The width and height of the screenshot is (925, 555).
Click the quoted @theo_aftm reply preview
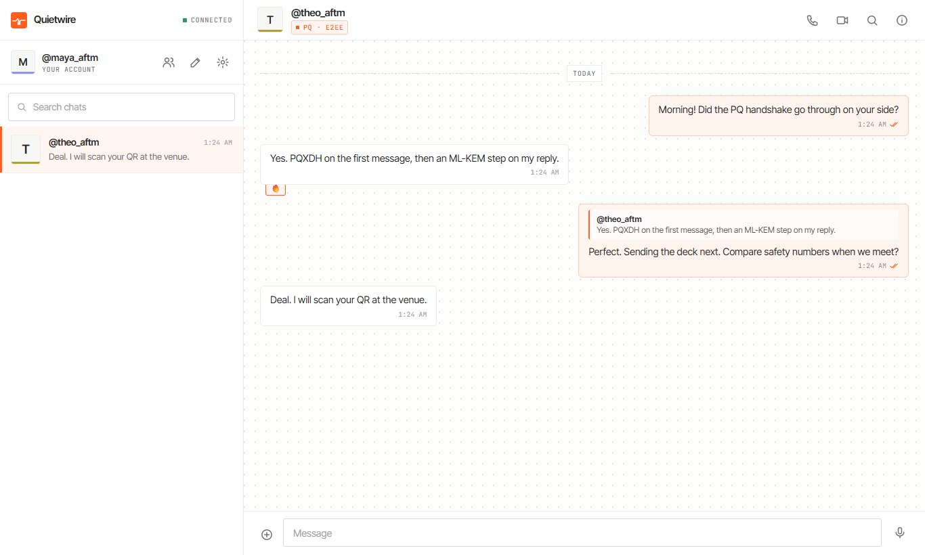(744, 225)
